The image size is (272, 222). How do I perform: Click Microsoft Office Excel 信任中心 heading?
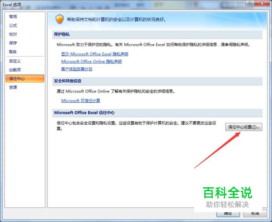(84, 113)
